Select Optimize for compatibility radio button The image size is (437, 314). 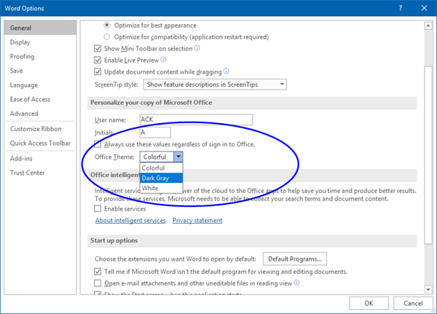click(x=107, y=36)
